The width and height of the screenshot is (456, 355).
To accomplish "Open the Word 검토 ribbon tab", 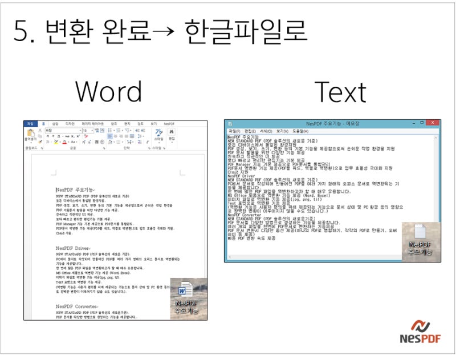I will click(x=140, y=124).
